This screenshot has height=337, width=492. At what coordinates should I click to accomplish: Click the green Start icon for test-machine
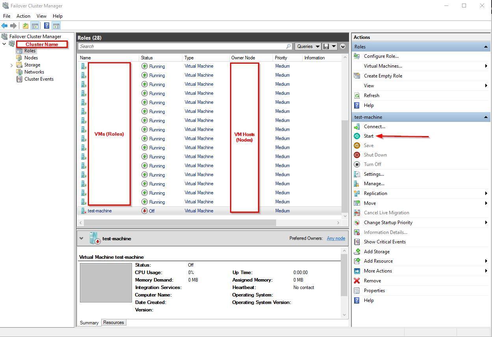[357, 136]
